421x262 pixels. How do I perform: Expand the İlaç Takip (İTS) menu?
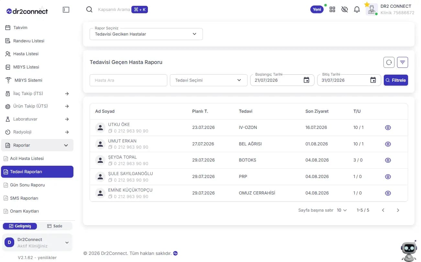point(37,94)
